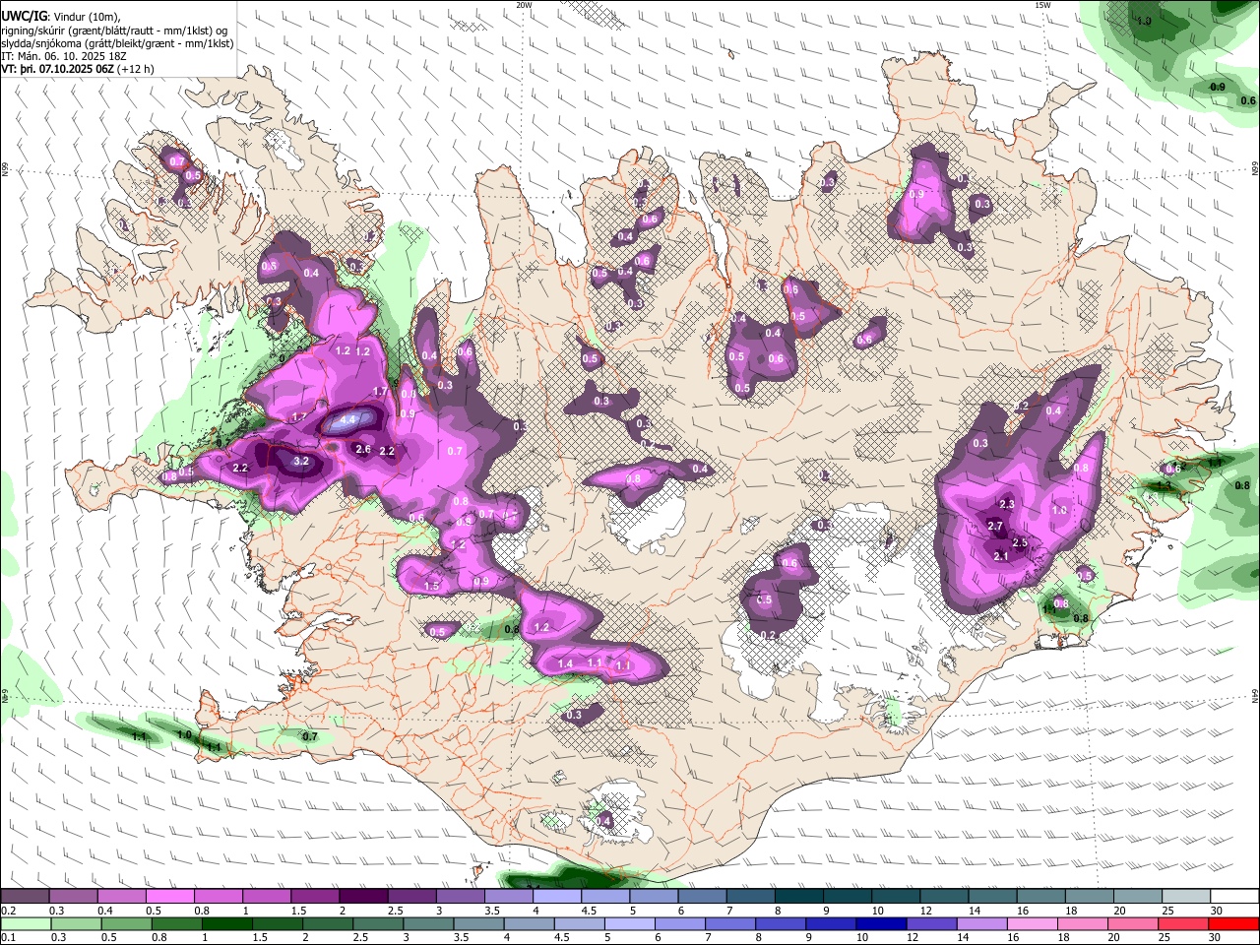This screenshot has width=1260, height=945.
Task: Click the 2.6 precipitation label
Action: 363,450
